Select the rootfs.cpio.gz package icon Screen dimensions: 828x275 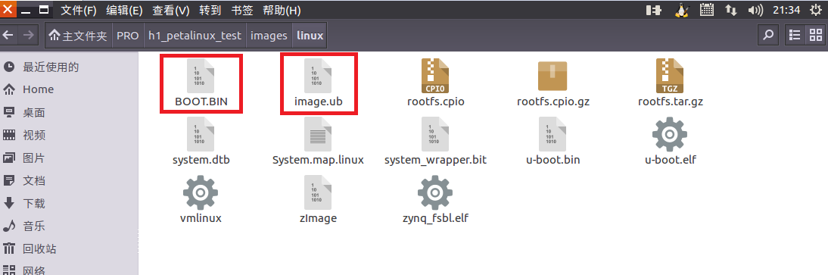click(553, 77)
